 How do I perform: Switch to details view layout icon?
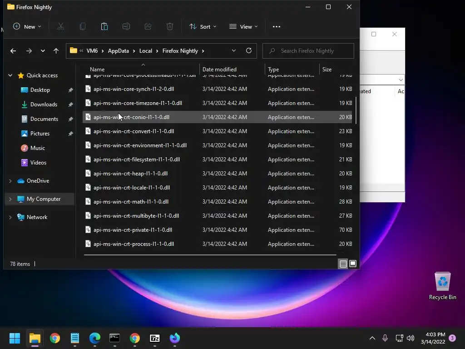(343, 264)
